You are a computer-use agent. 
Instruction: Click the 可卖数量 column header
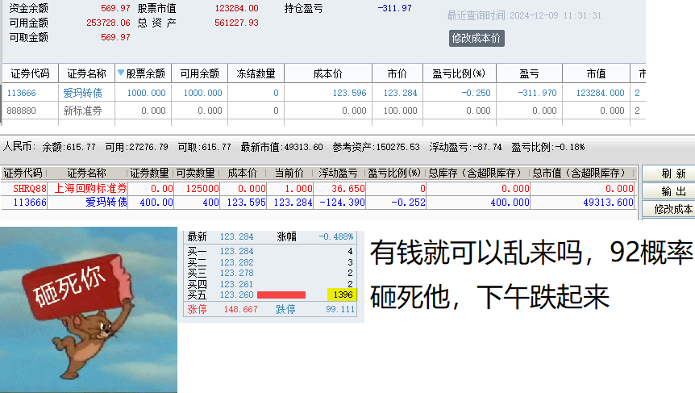pos(195,173)
